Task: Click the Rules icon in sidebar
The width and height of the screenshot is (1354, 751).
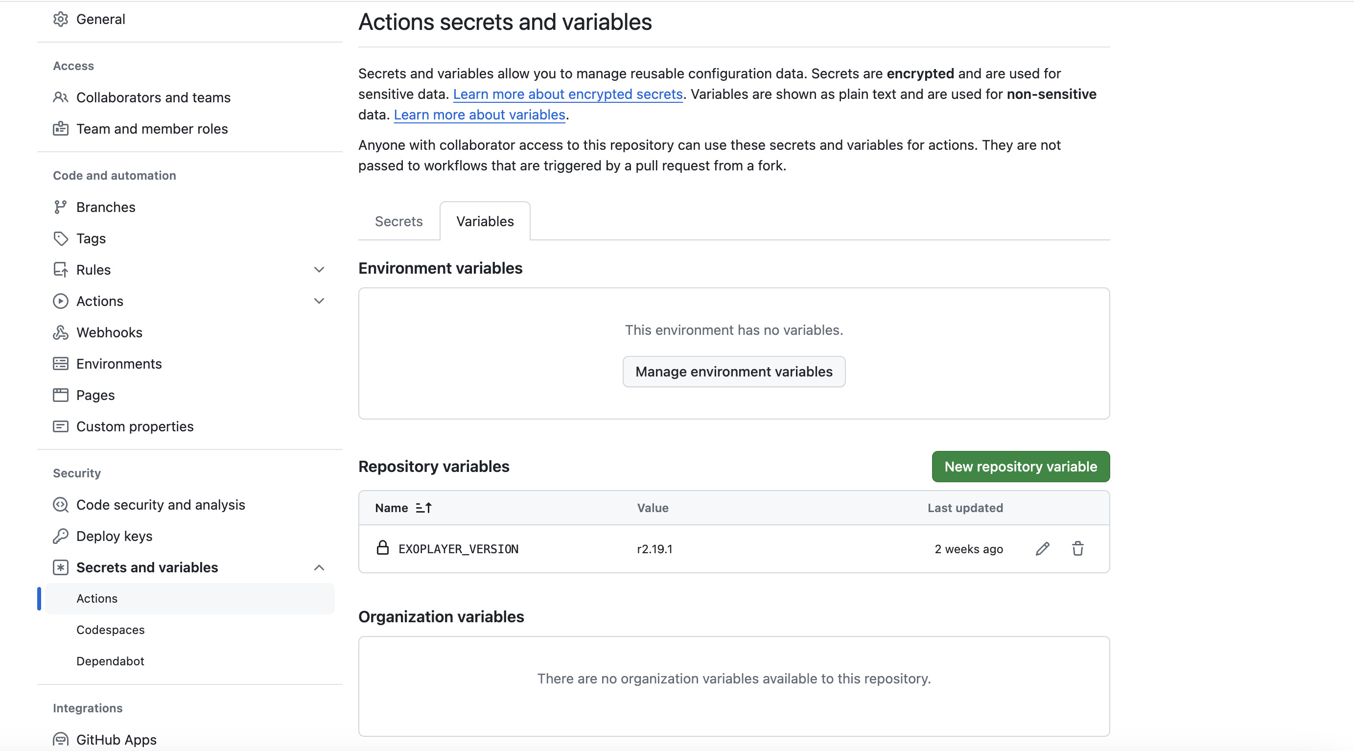Action: pyautogui.click(x=60, y=270)
